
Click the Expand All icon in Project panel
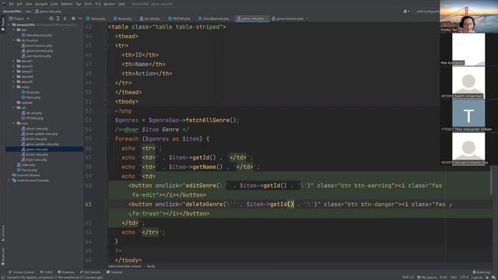pos(58,19)
